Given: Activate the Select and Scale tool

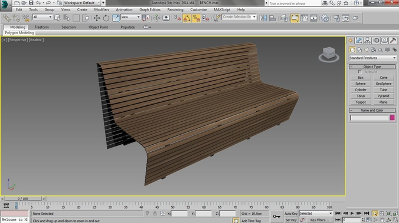Looking at the screenshot, I should (116, 18).
